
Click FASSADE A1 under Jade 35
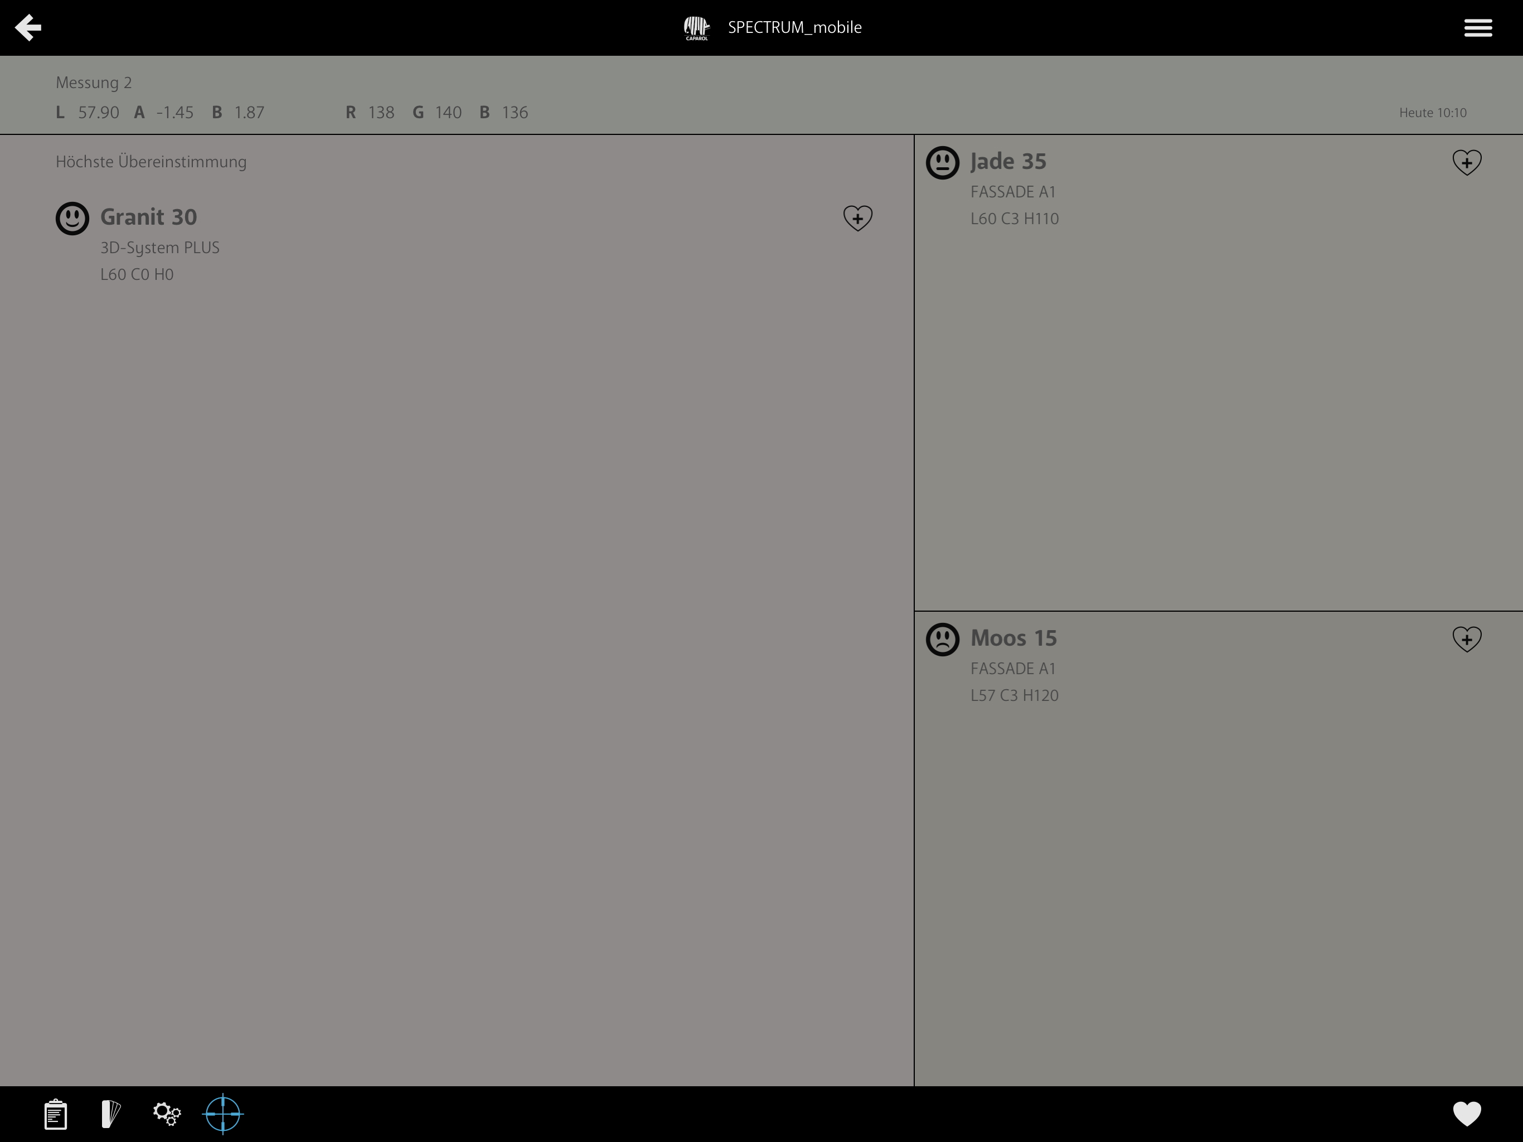[1013, 191]
